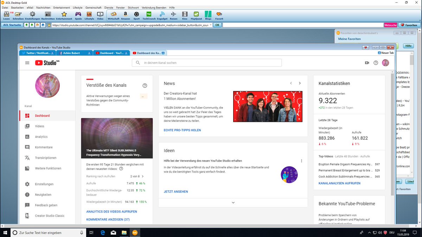Click the pink Websuche button
The image size is (422, 237).
pos(391,25)
